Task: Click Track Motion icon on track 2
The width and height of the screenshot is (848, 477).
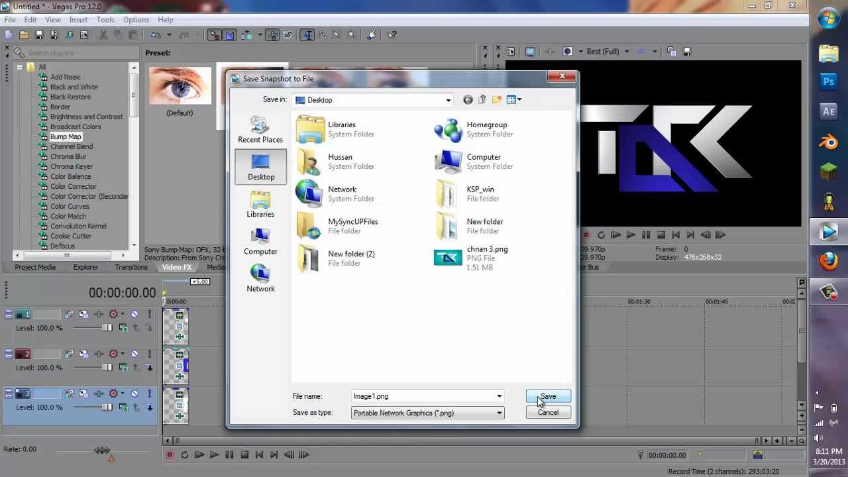Action: point(83,354)
